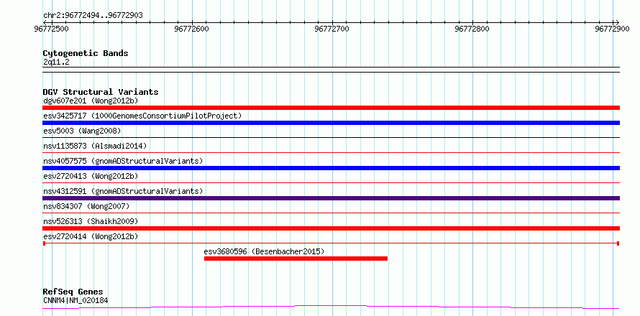Select the short red esv3680596 bar
This screenshot has width=640, height=316.
pyautogui.click(x=296, y=259)
